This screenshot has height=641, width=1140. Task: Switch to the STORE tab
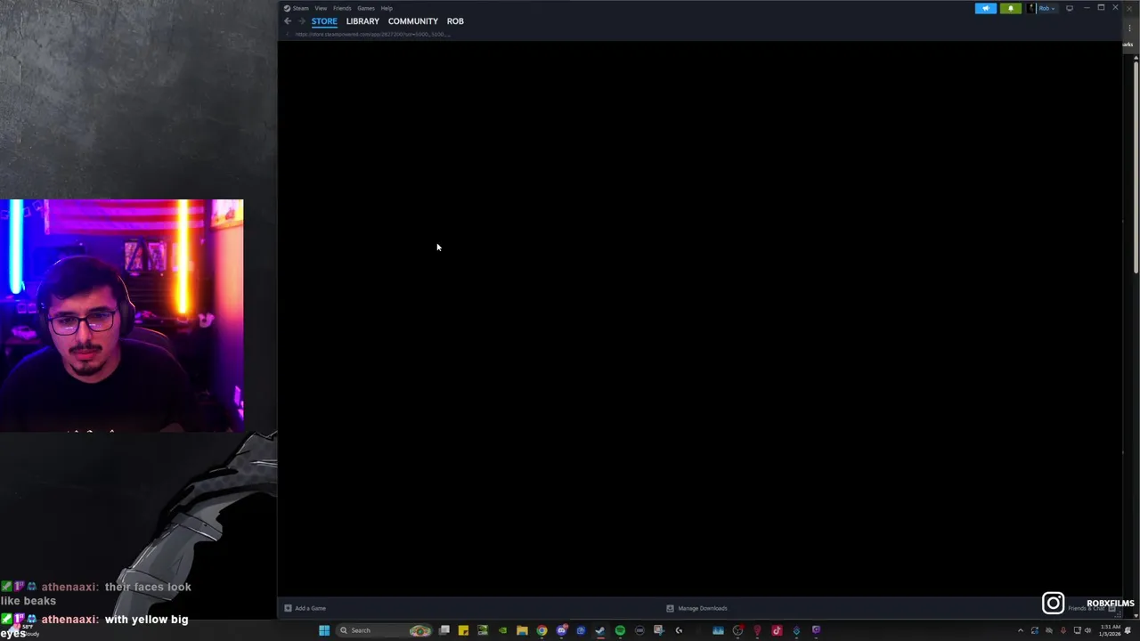point(324,21)
